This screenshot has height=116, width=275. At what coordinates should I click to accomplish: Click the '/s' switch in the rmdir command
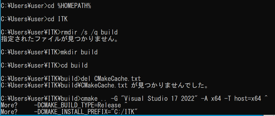pyautogui.click(x=84, y=32)
